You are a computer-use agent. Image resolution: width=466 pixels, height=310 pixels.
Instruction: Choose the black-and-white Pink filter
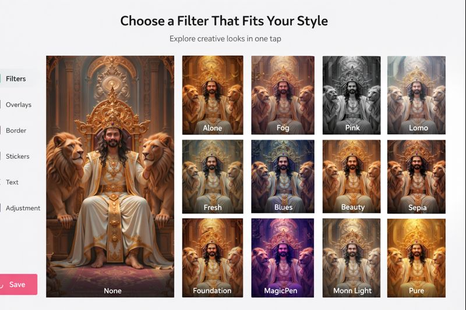352,95
